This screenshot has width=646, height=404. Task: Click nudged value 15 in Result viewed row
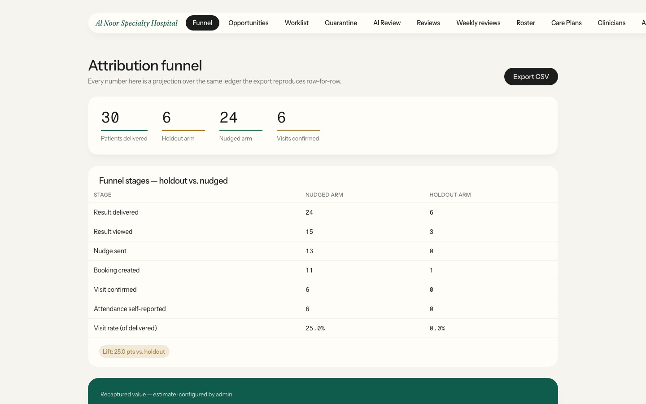click(310, 232)
